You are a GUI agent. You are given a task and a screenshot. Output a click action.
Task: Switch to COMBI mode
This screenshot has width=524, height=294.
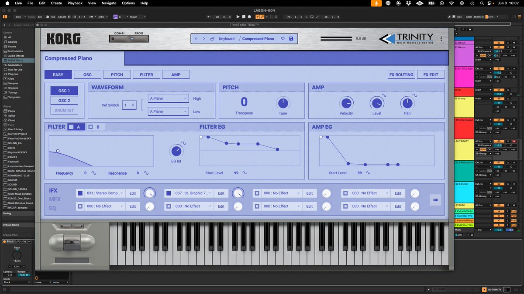pyautogui.click(x=119, y=38)
